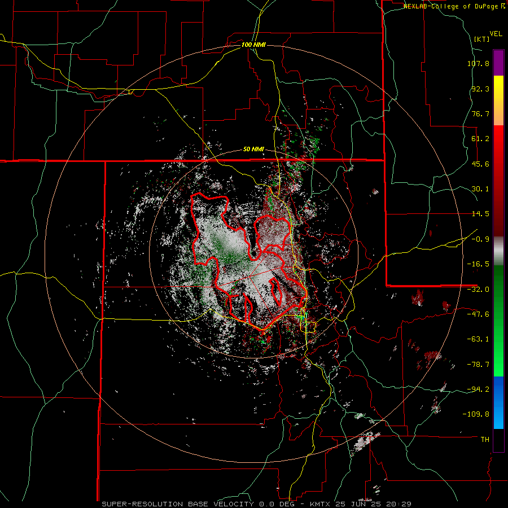Pick the light blue segment near -109.8
This screenshot has height=508, width=508.
[498, 418]
